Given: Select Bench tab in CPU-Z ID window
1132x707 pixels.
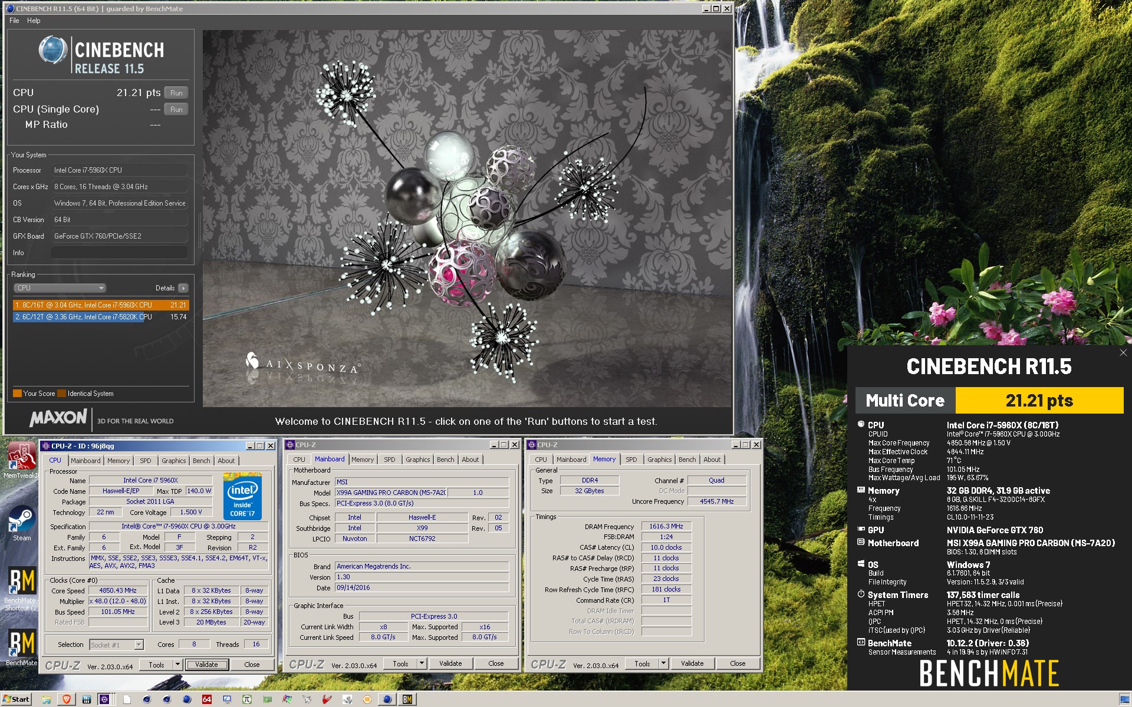Looking at the screenshot, I should click(201, 461).
